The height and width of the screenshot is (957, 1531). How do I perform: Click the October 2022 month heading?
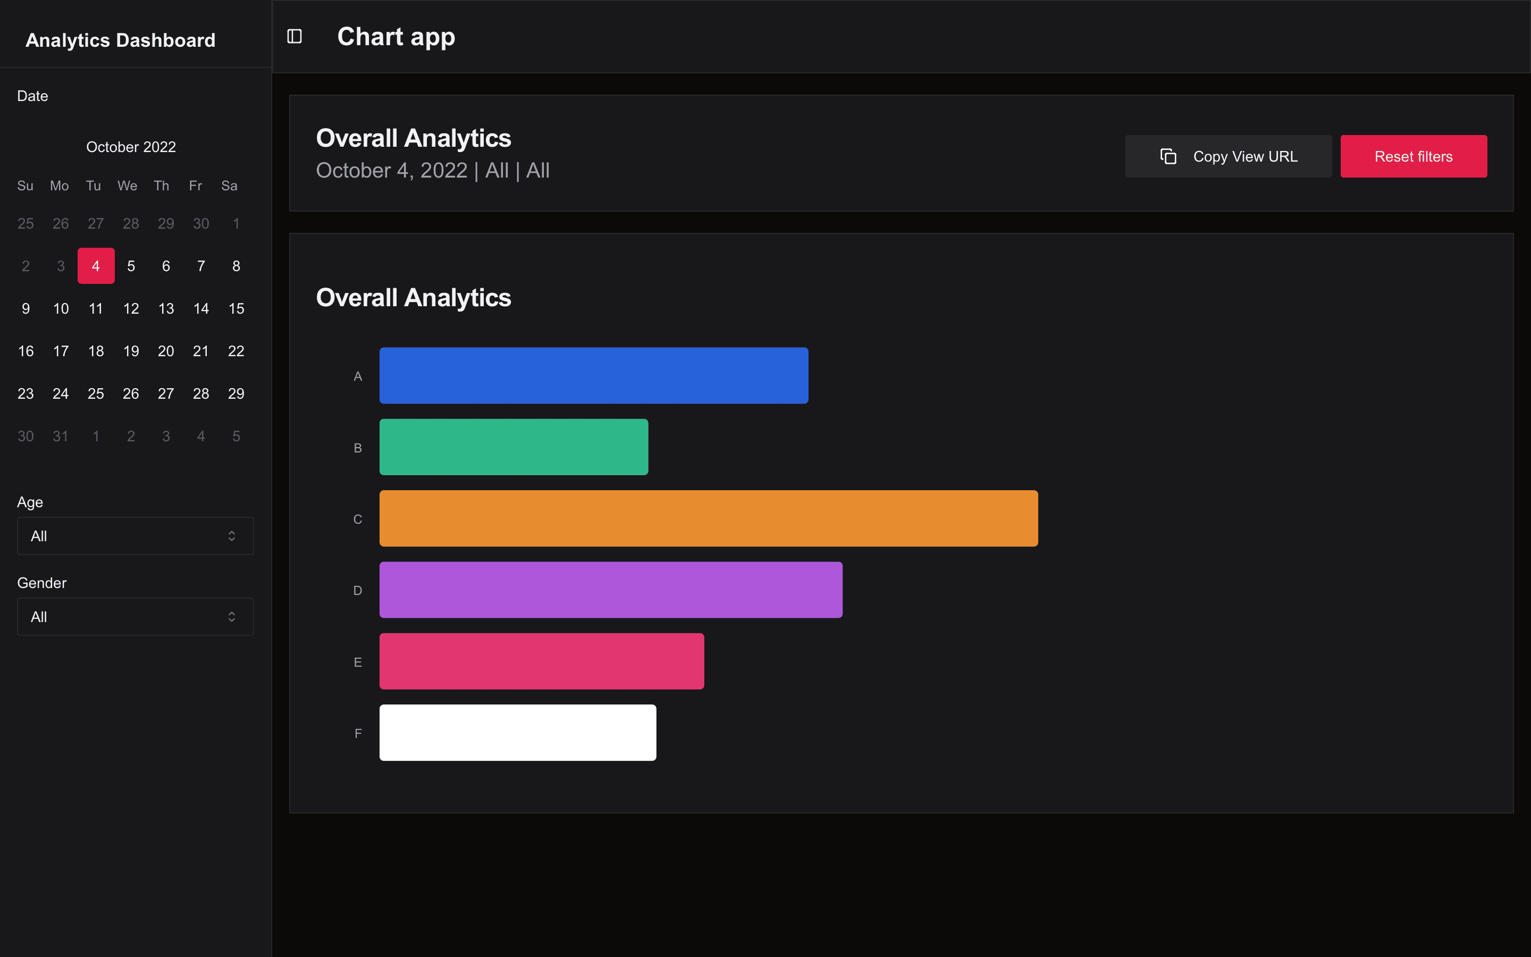[x=131, y=147]
